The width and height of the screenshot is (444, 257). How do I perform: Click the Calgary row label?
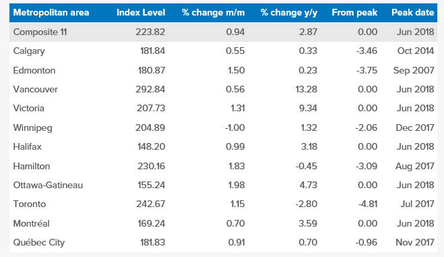29,51
